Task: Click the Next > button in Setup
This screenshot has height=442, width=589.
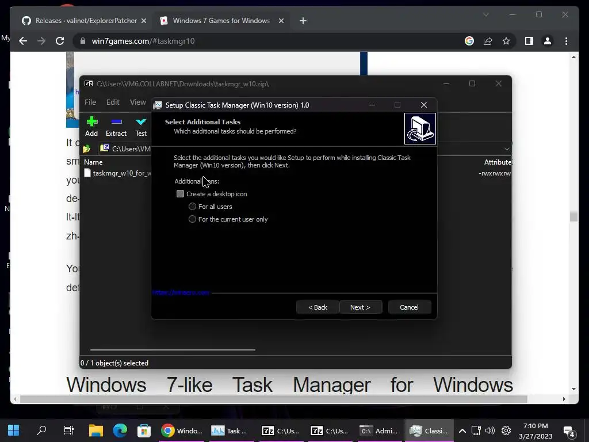Action: click(x=360, y=307)
